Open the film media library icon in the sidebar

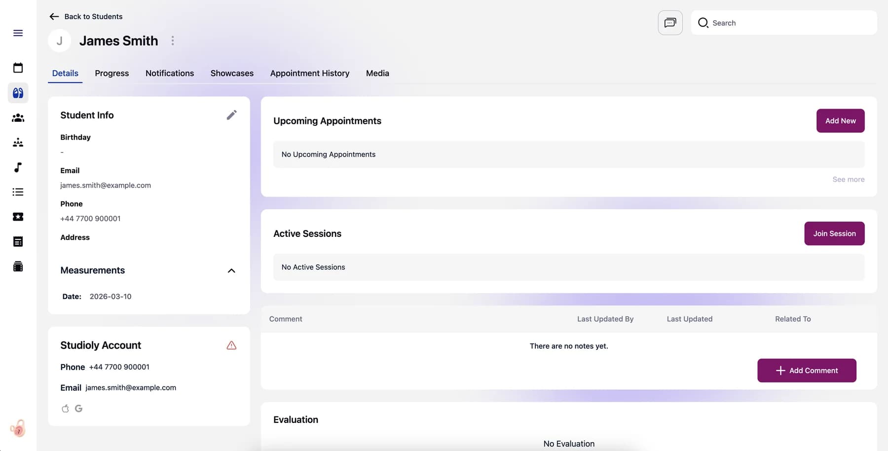[x=18, y=266]
